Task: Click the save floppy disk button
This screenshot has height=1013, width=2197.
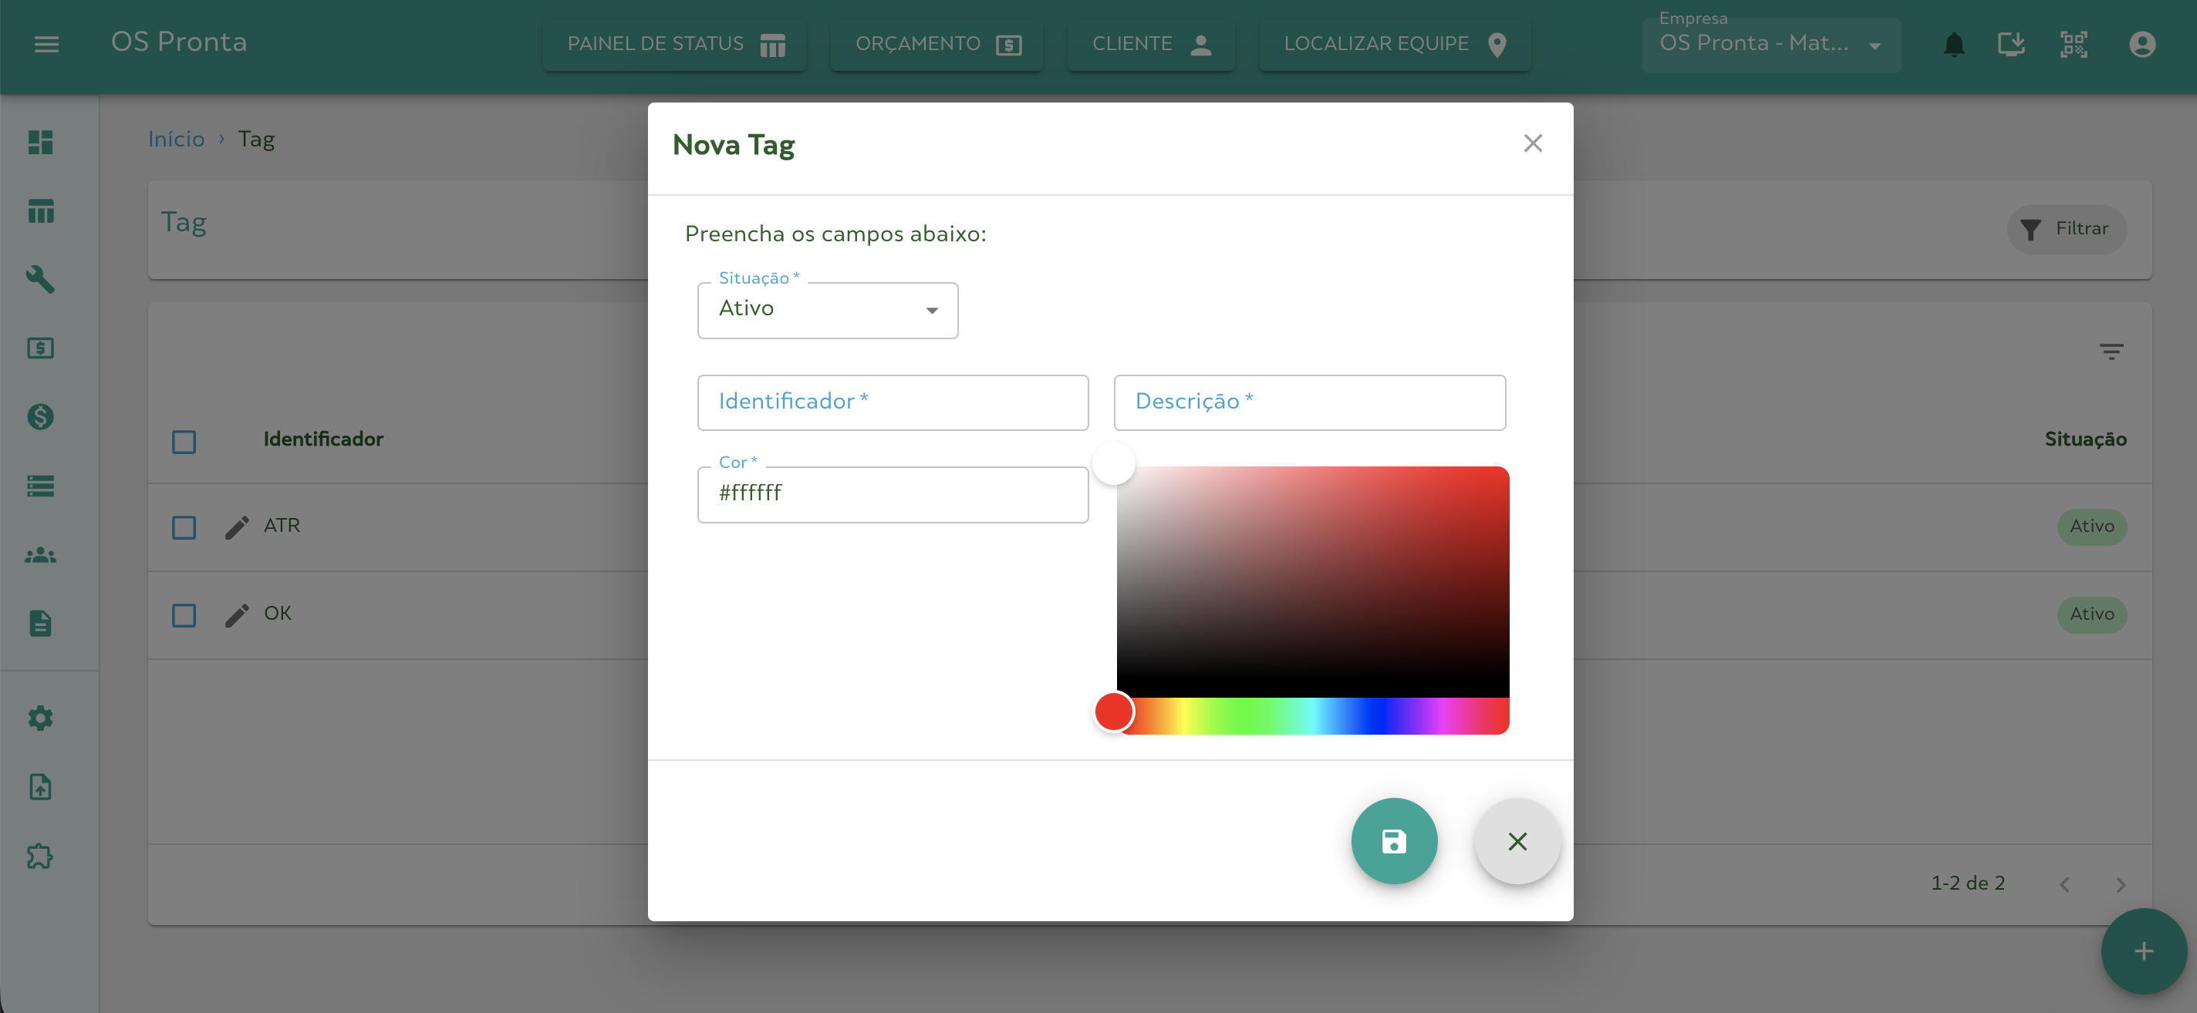Action: tap(1394, 841)
